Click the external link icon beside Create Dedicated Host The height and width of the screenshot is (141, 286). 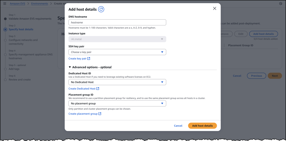(98, 89)
